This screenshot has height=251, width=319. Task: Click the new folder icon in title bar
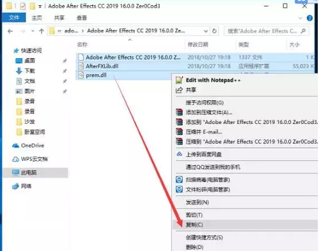point(32,6)
